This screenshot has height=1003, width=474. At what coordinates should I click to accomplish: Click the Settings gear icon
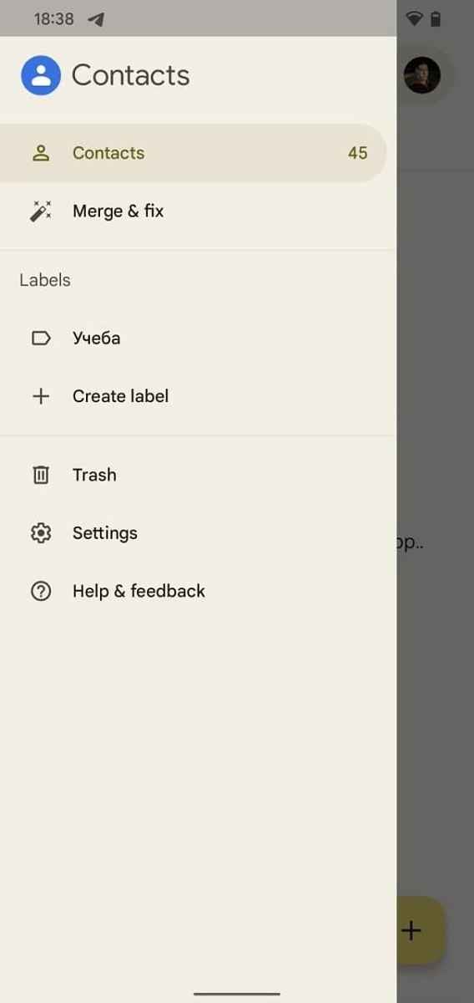(x=41, y=533)
